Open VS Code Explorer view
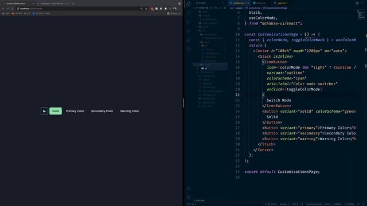367x206 pixels. coord(189,4)
